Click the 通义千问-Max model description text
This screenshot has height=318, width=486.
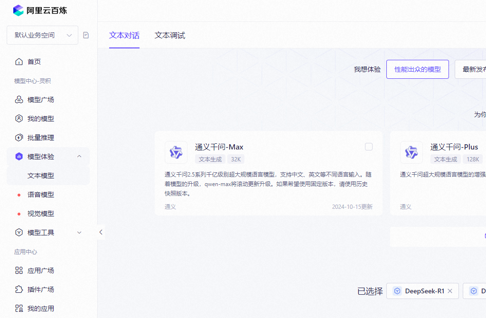(268, 184)
